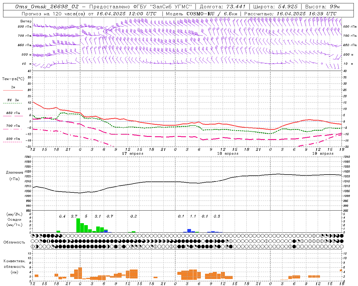Image resolution: width=358 pixels, height=286 pixels.
Task: Click the 700 гПа temperature legend entry
Action: click(x=13, y=126)
